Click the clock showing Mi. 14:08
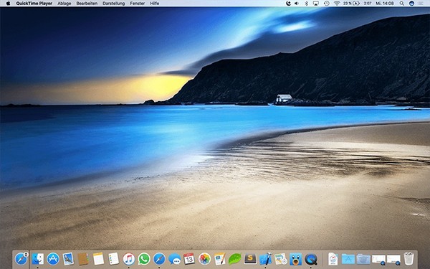This screenshot has height=269, width=430. click(x=385, y=4)
